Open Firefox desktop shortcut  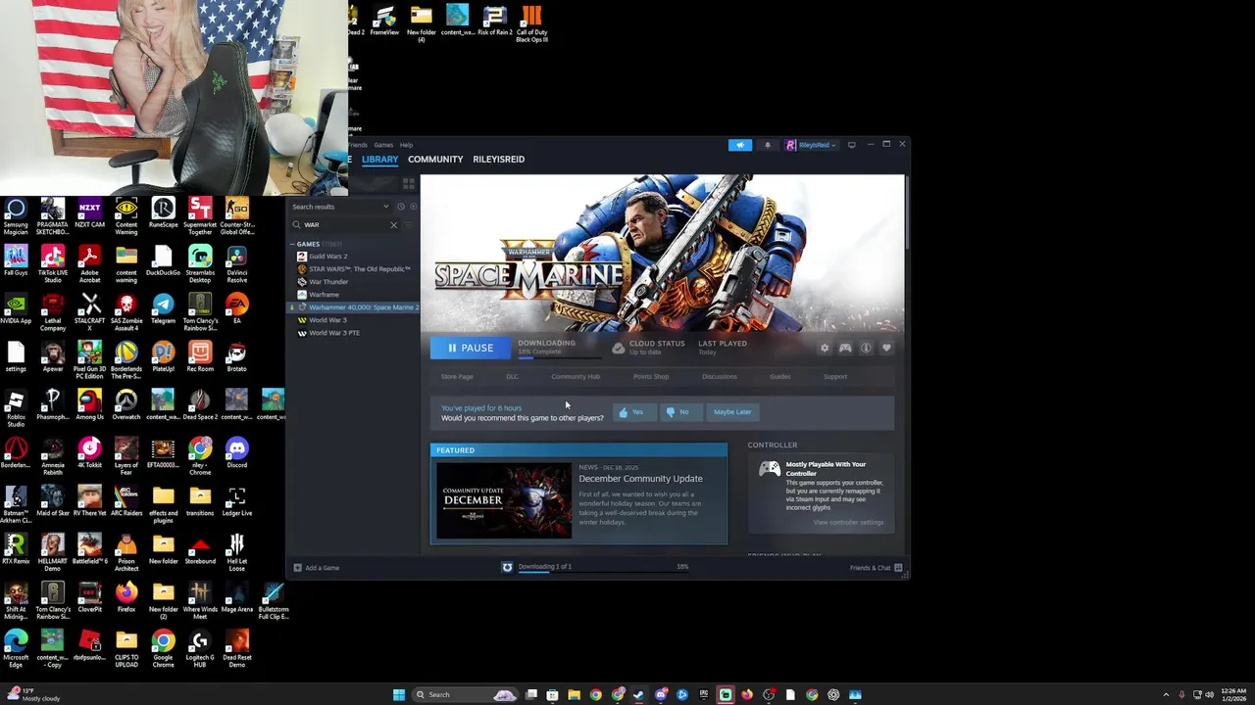(x=126, y=596)
